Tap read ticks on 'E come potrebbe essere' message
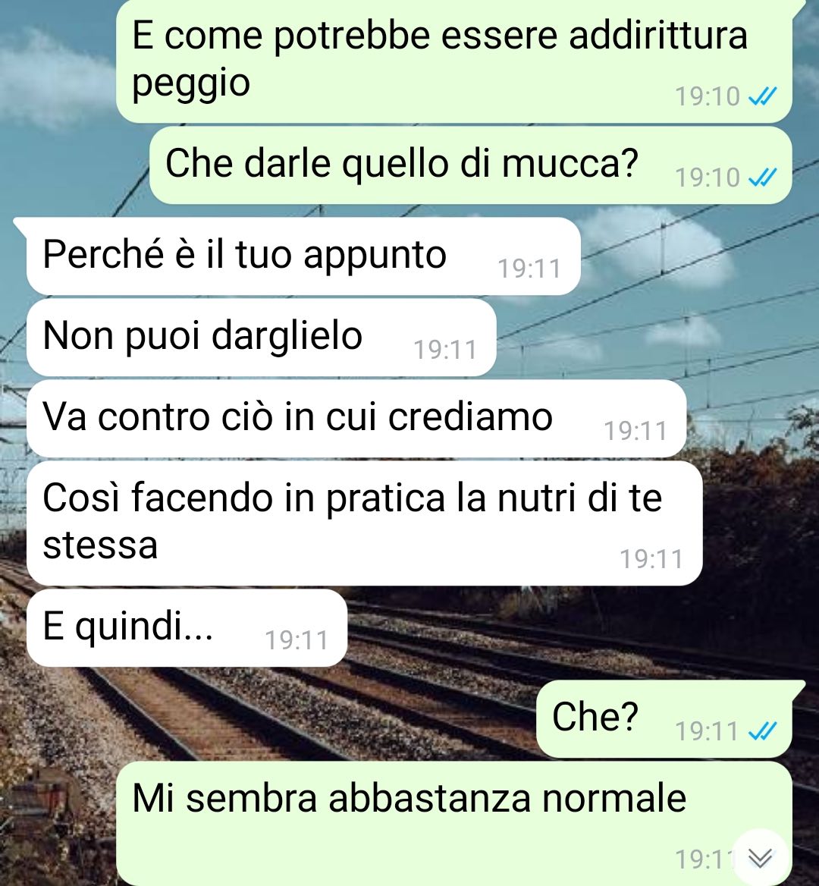This screenshot has width=819, height=886. coord(763,96)
